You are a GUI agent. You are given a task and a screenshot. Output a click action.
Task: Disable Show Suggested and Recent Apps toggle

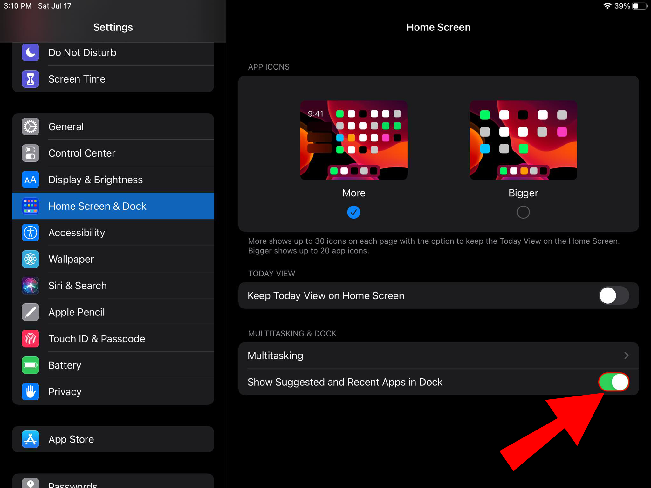point(613,382)
